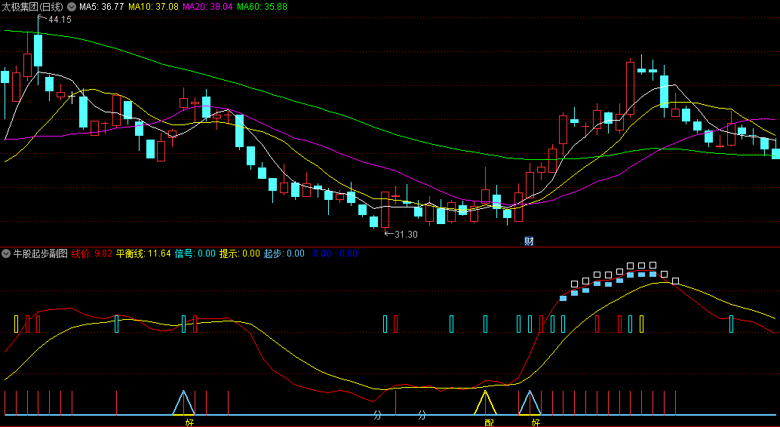Click the 提示: 0.00 value

pos(240,253)
